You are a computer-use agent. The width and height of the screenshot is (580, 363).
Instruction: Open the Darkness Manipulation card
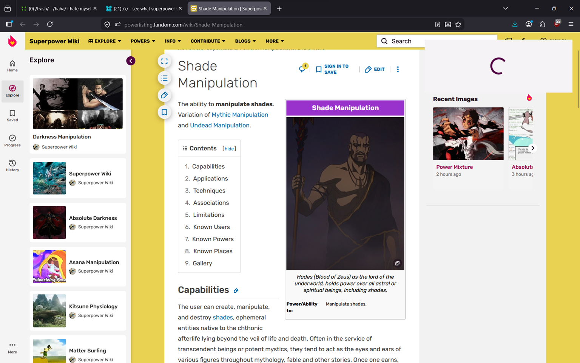tap(78, 114)
